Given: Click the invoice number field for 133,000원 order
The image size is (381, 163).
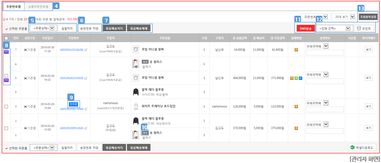Looking at the screenshot, I should point(325,110).
